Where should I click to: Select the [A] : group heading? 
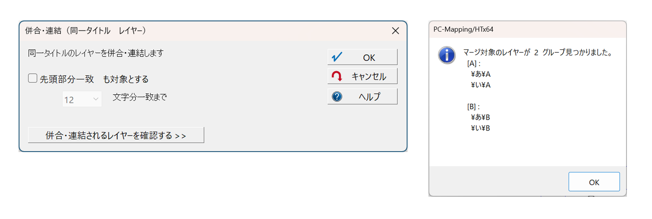(474, 63)
